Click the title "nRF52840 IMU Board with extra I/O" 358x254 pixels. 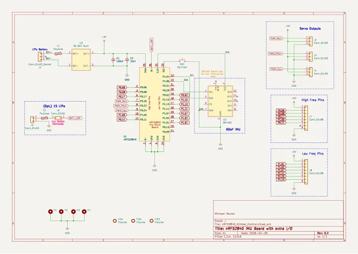coord(254,229)
